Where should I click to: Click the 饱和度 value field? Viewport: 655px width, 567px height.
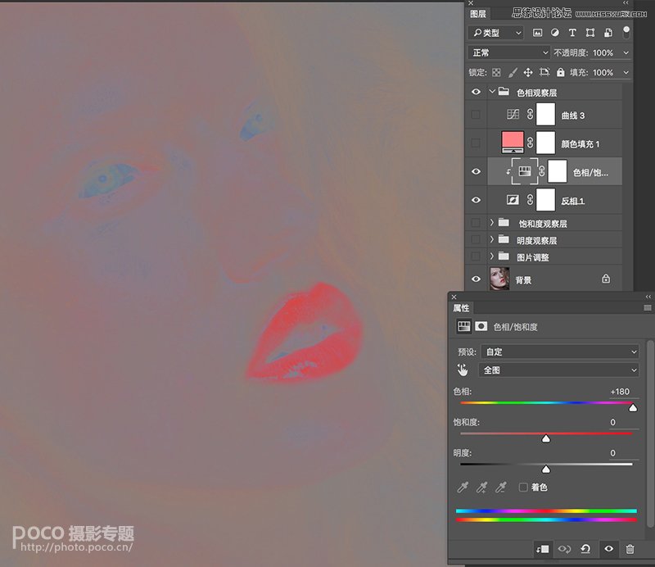pos(622,422)
